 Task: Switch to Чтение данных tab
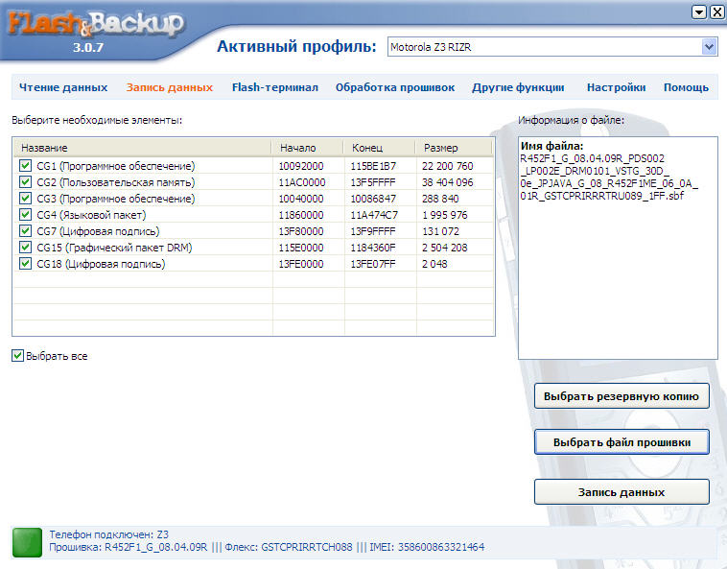click(63, 87)
